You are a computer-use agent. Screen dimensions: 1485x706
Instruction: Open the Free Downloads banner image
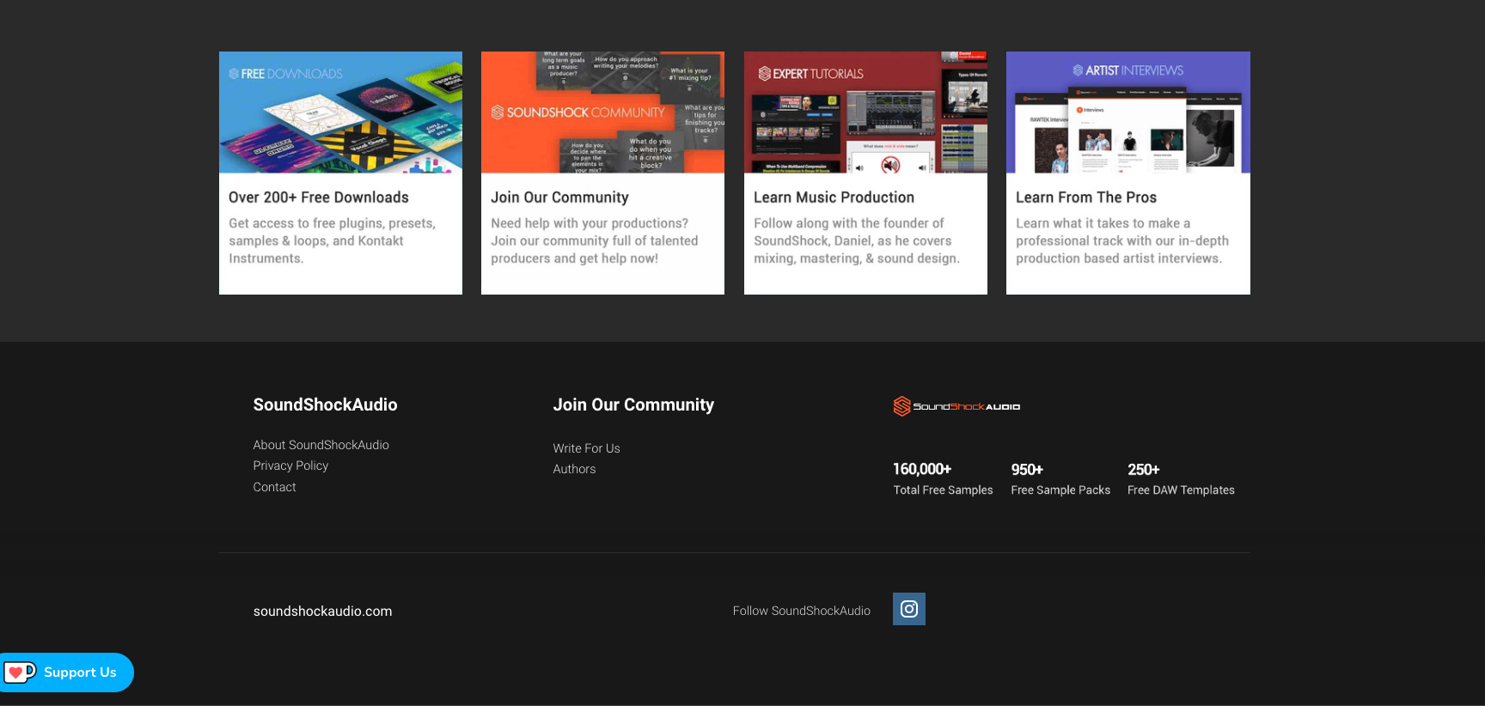click(340, 113)
